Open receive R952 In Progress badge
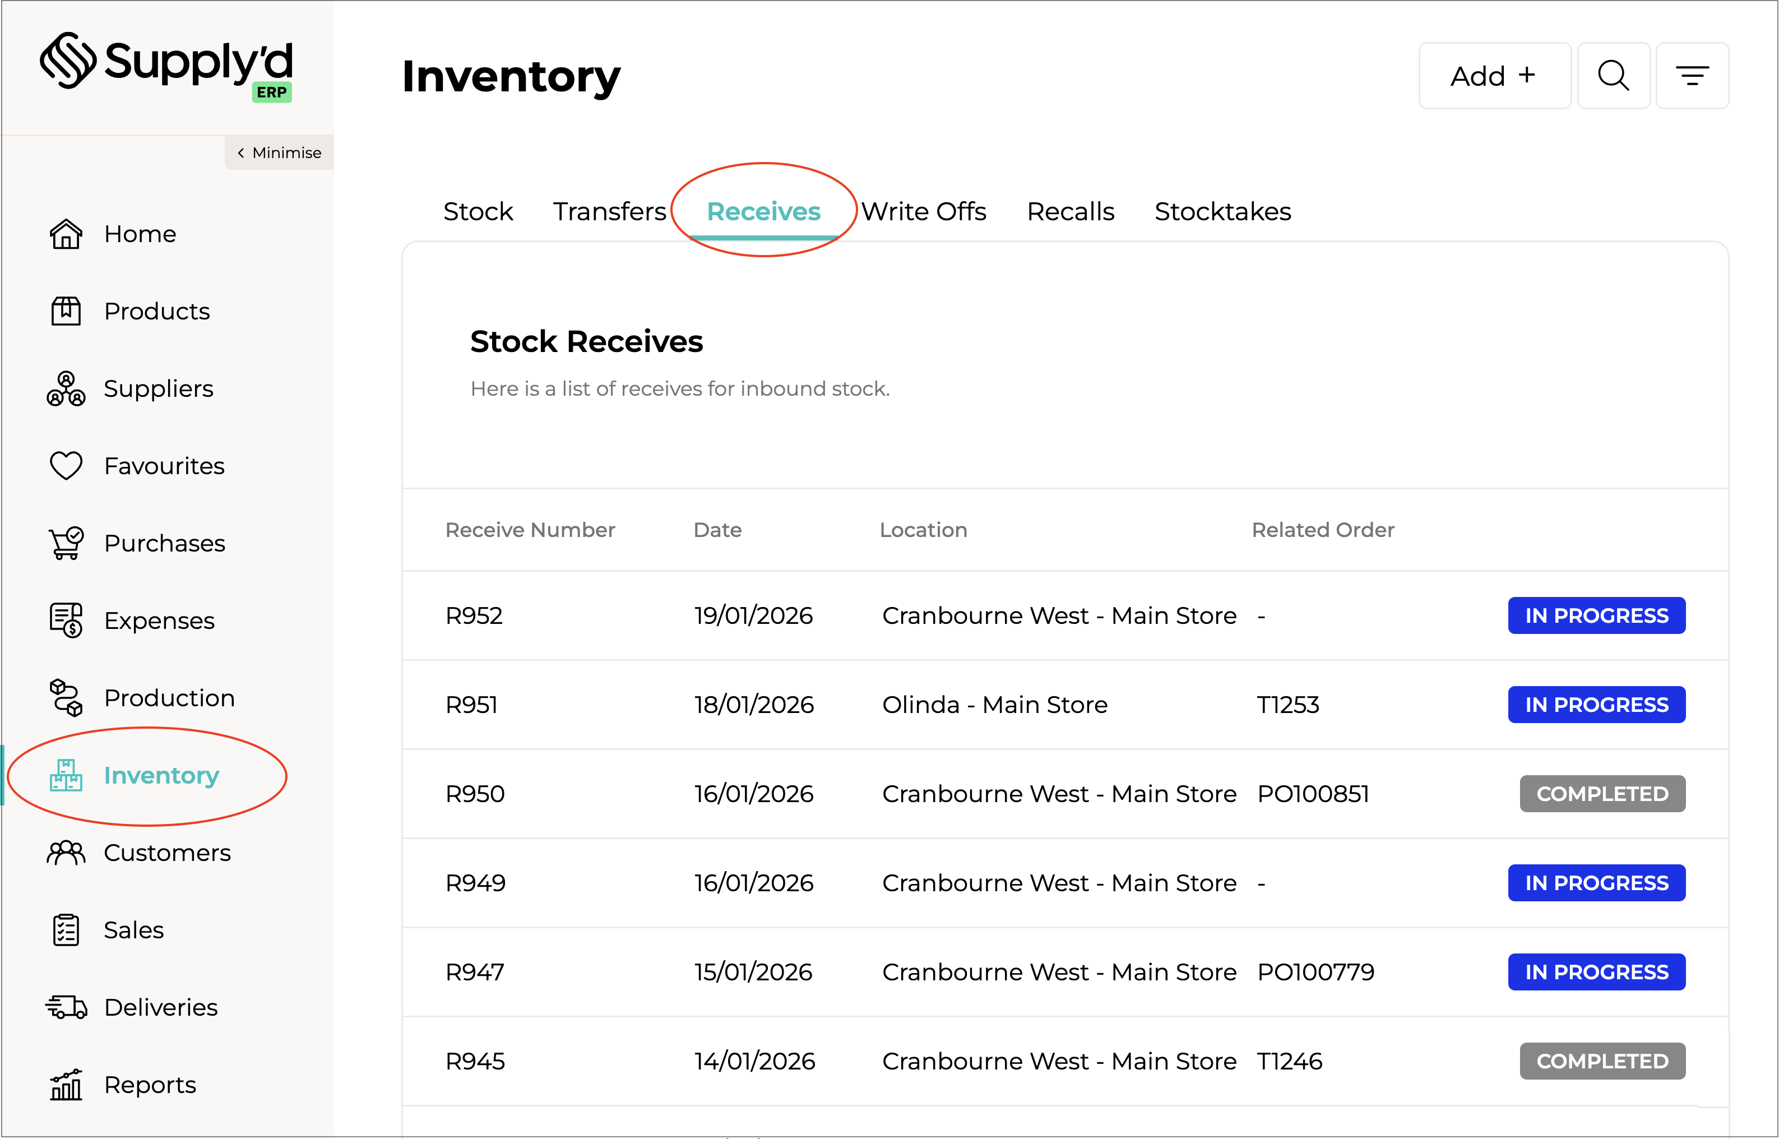Screen dimensions: 1779x1139 tap(1596, 615)
